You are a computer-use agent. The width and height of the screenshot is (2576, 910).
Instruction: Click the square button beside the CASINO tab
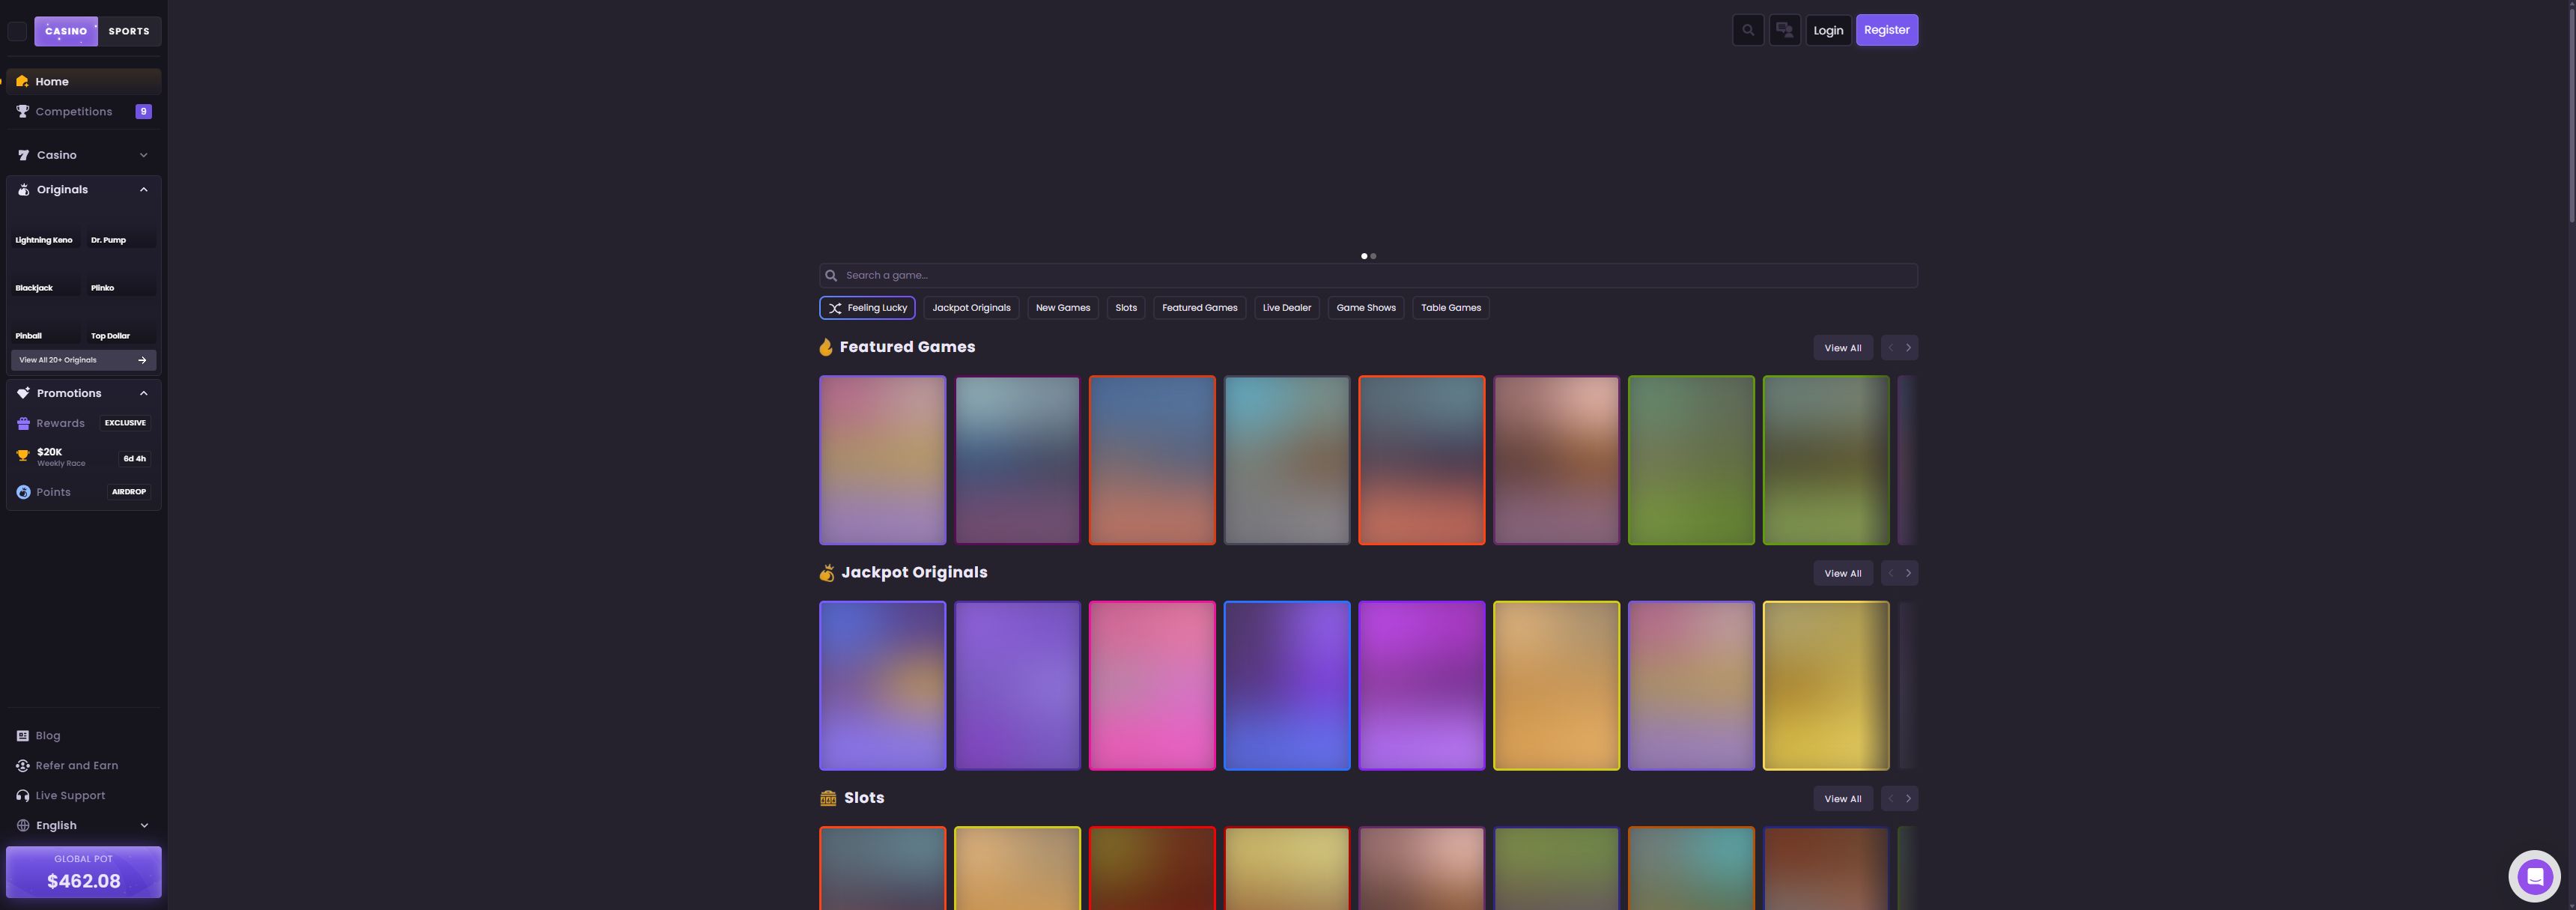tap(17, 31)
